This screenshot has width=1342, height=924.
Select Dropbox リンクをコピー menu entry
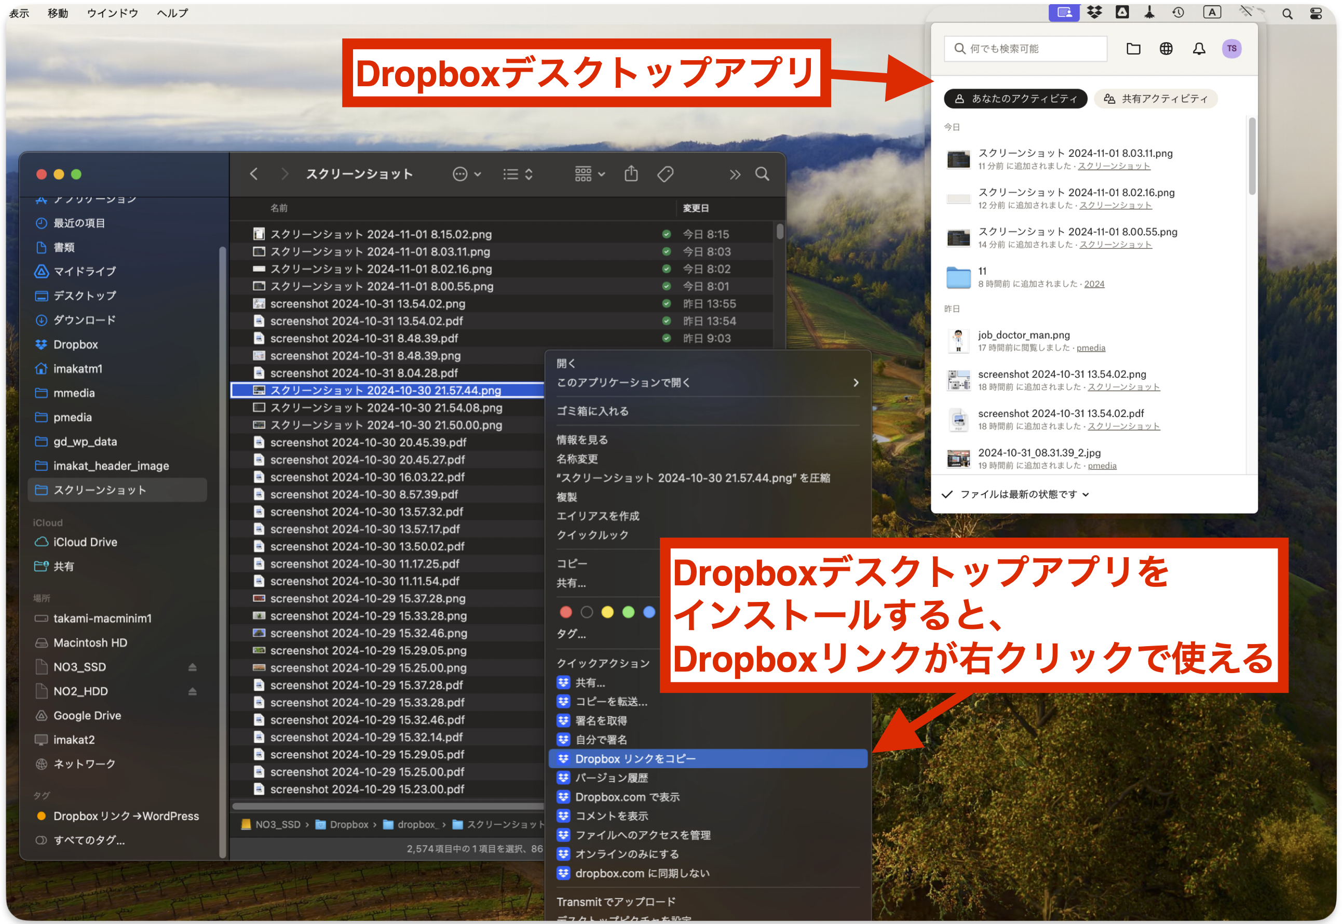[635, 758]
